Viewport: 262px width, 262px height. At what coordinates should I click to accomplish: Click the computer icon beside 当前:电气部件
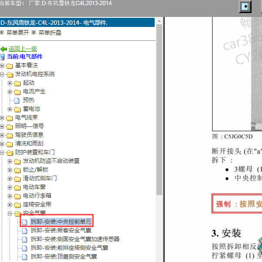(x=3, y=57)
